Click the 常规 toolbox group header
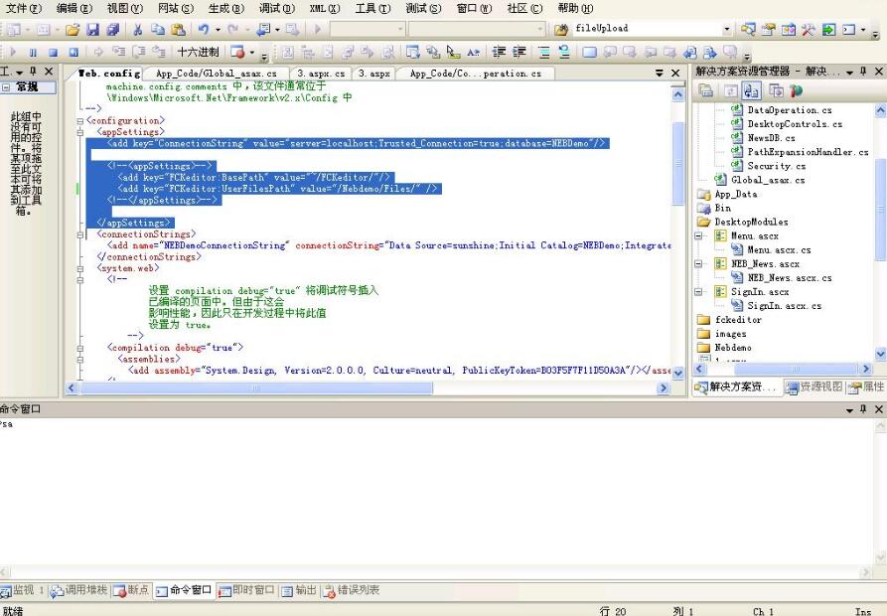887x616 pixels. click(x=26, y=87)
